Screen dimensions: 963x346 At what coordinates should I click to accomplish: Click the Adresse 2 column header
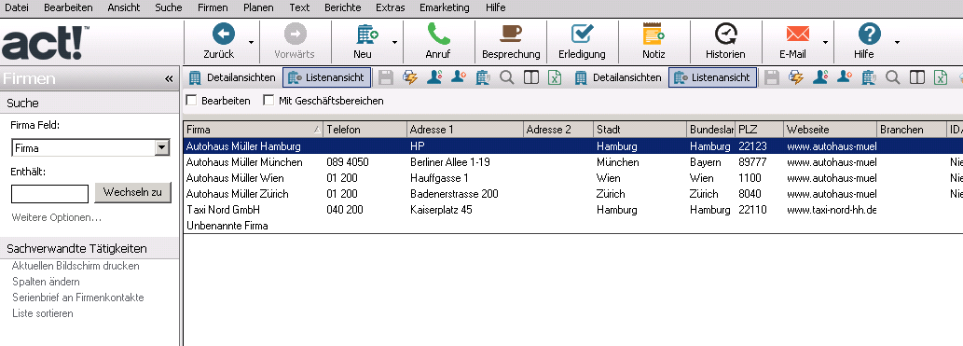[x=558, y=130]
